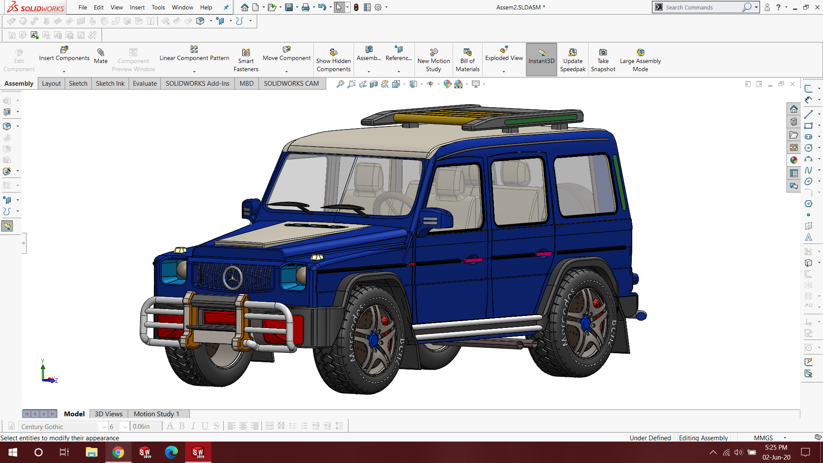Click Assembly Features icon
Screen dimensions: 823x463
coord(369,54)
